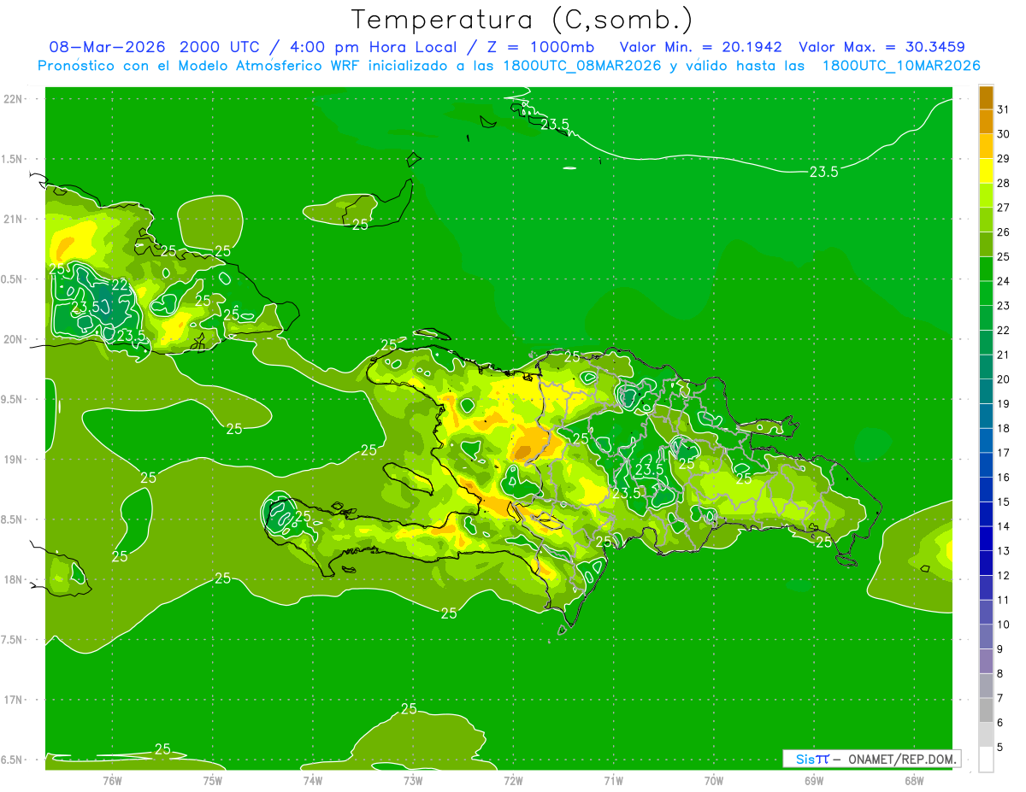Select the '08-Mar-2026' date text
The height and width of the screenshot is (792, 1026).
(107, 47)
